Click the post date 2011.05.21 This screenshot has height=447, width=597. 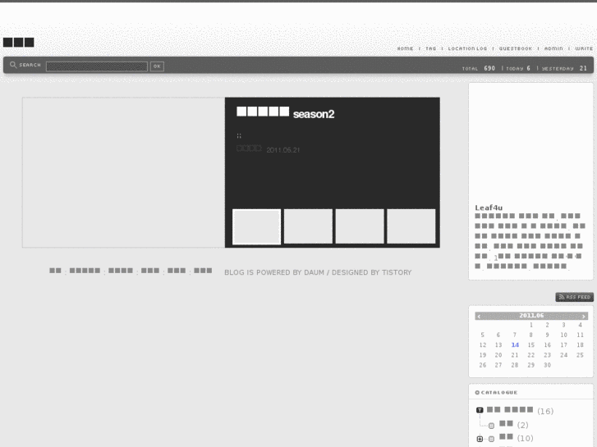point(282,150)
